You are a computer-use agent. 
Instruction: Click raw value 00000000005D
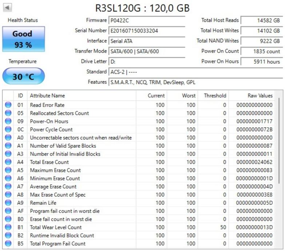(x=254, y=203)
